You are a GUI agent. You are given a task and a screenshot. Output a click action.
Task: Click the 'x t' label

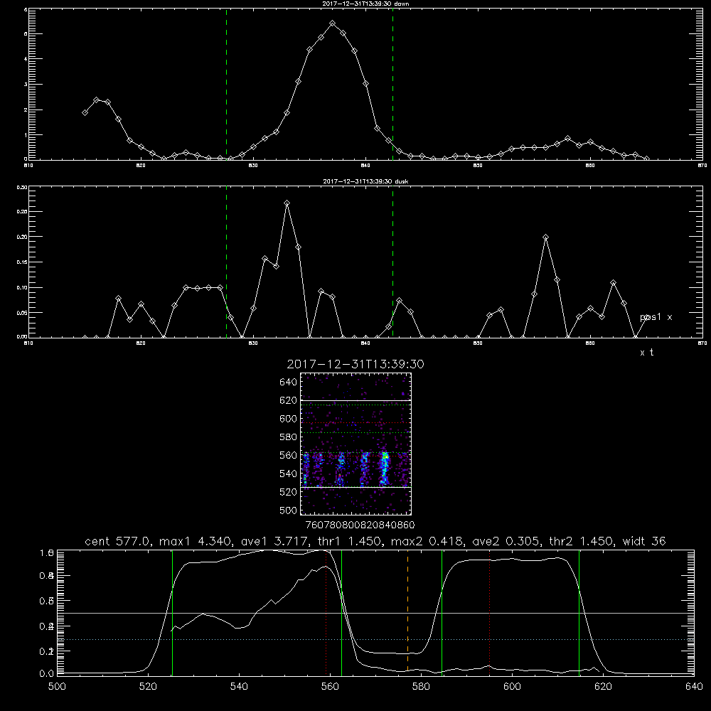[x=646, y=353]
